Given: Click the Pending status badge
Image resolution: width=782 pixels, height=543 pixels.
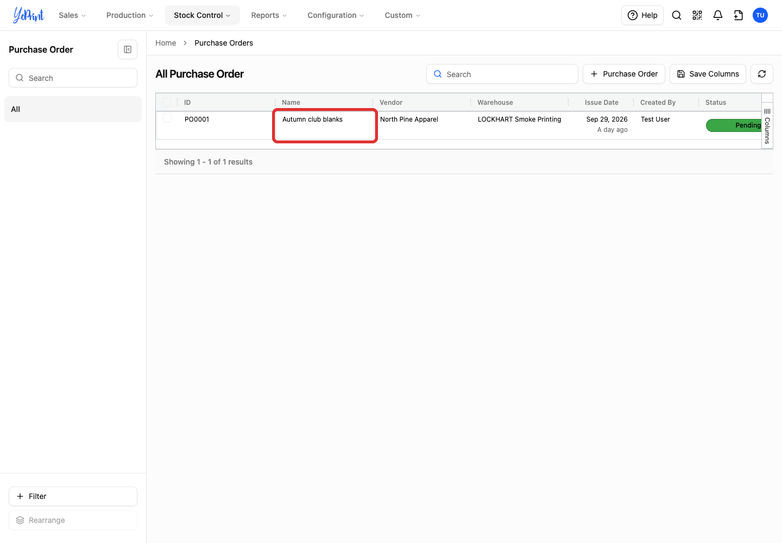Looking at the screenshot, I should tap(734, 125).
